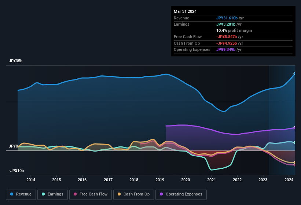
Task: Click the 2017 x-axis label
Action: click(108, 180)
